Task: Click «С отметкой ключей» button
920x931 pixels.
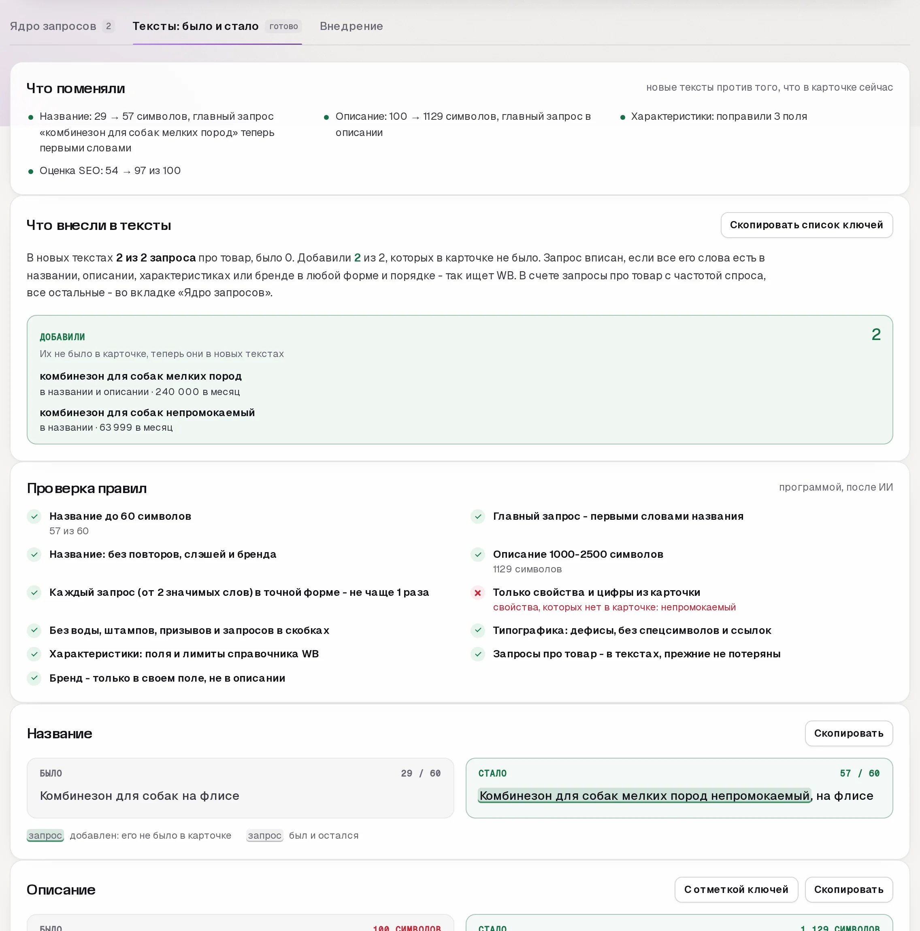Action: coord(736,890)
